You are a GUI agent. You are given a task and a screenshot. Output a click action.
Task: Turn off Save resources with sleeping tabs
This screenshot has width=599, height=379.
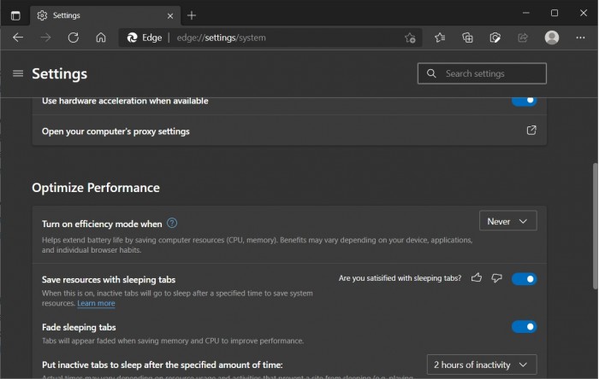524,278
